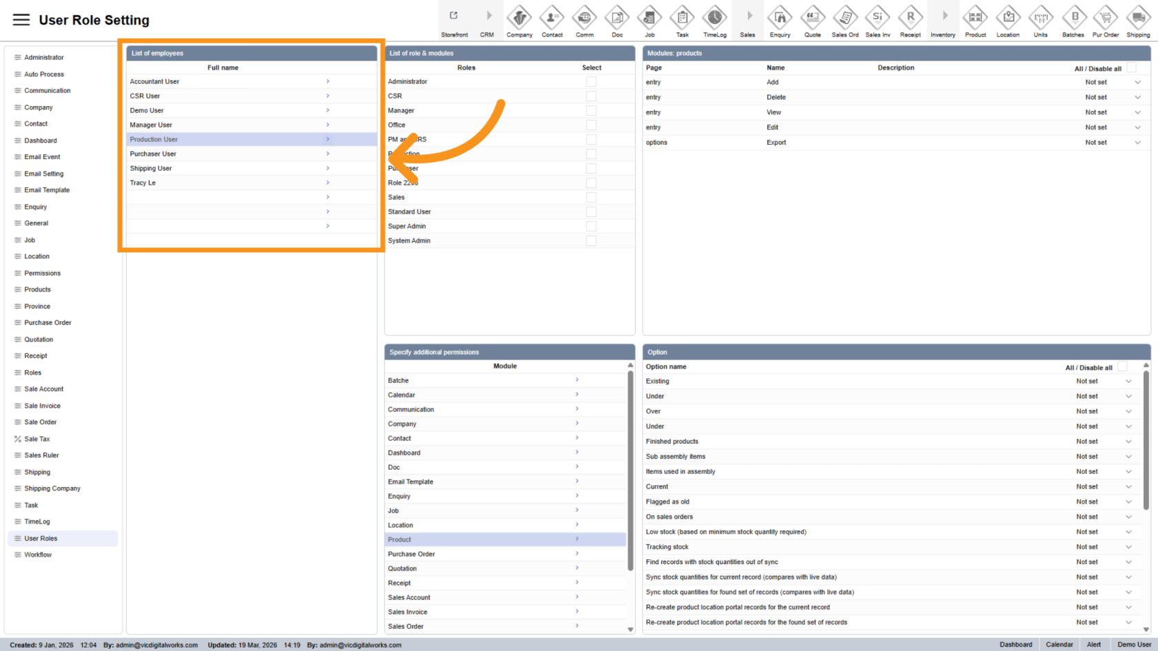This screenshot has height=651, width=1158.
Task: Open the Storefront toolbar icon
Action: pyautogui.click(x=454, y=17)
